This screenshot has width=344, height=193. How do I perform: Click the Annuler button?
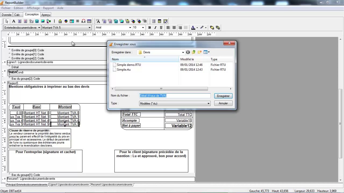(223, 103)
